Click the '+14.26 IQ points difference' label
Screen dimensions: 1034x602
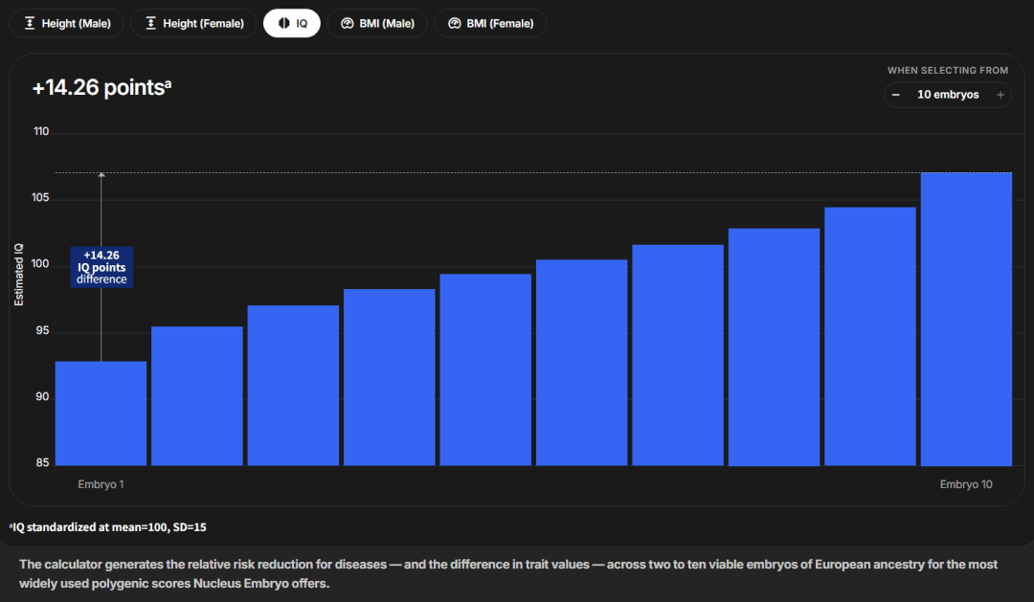pos(101,267)
